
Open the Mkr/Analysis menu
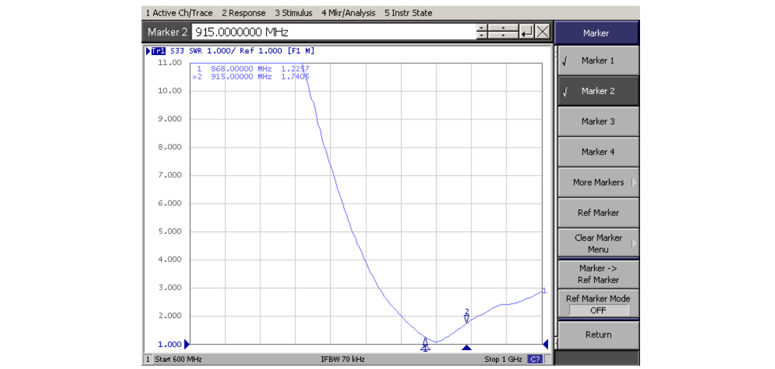coord(349,13)
